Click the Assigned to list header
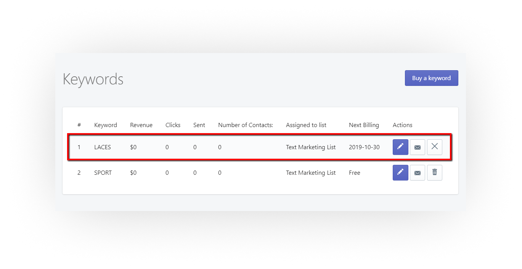The image size is (522, 269). (x=306, y=125)
